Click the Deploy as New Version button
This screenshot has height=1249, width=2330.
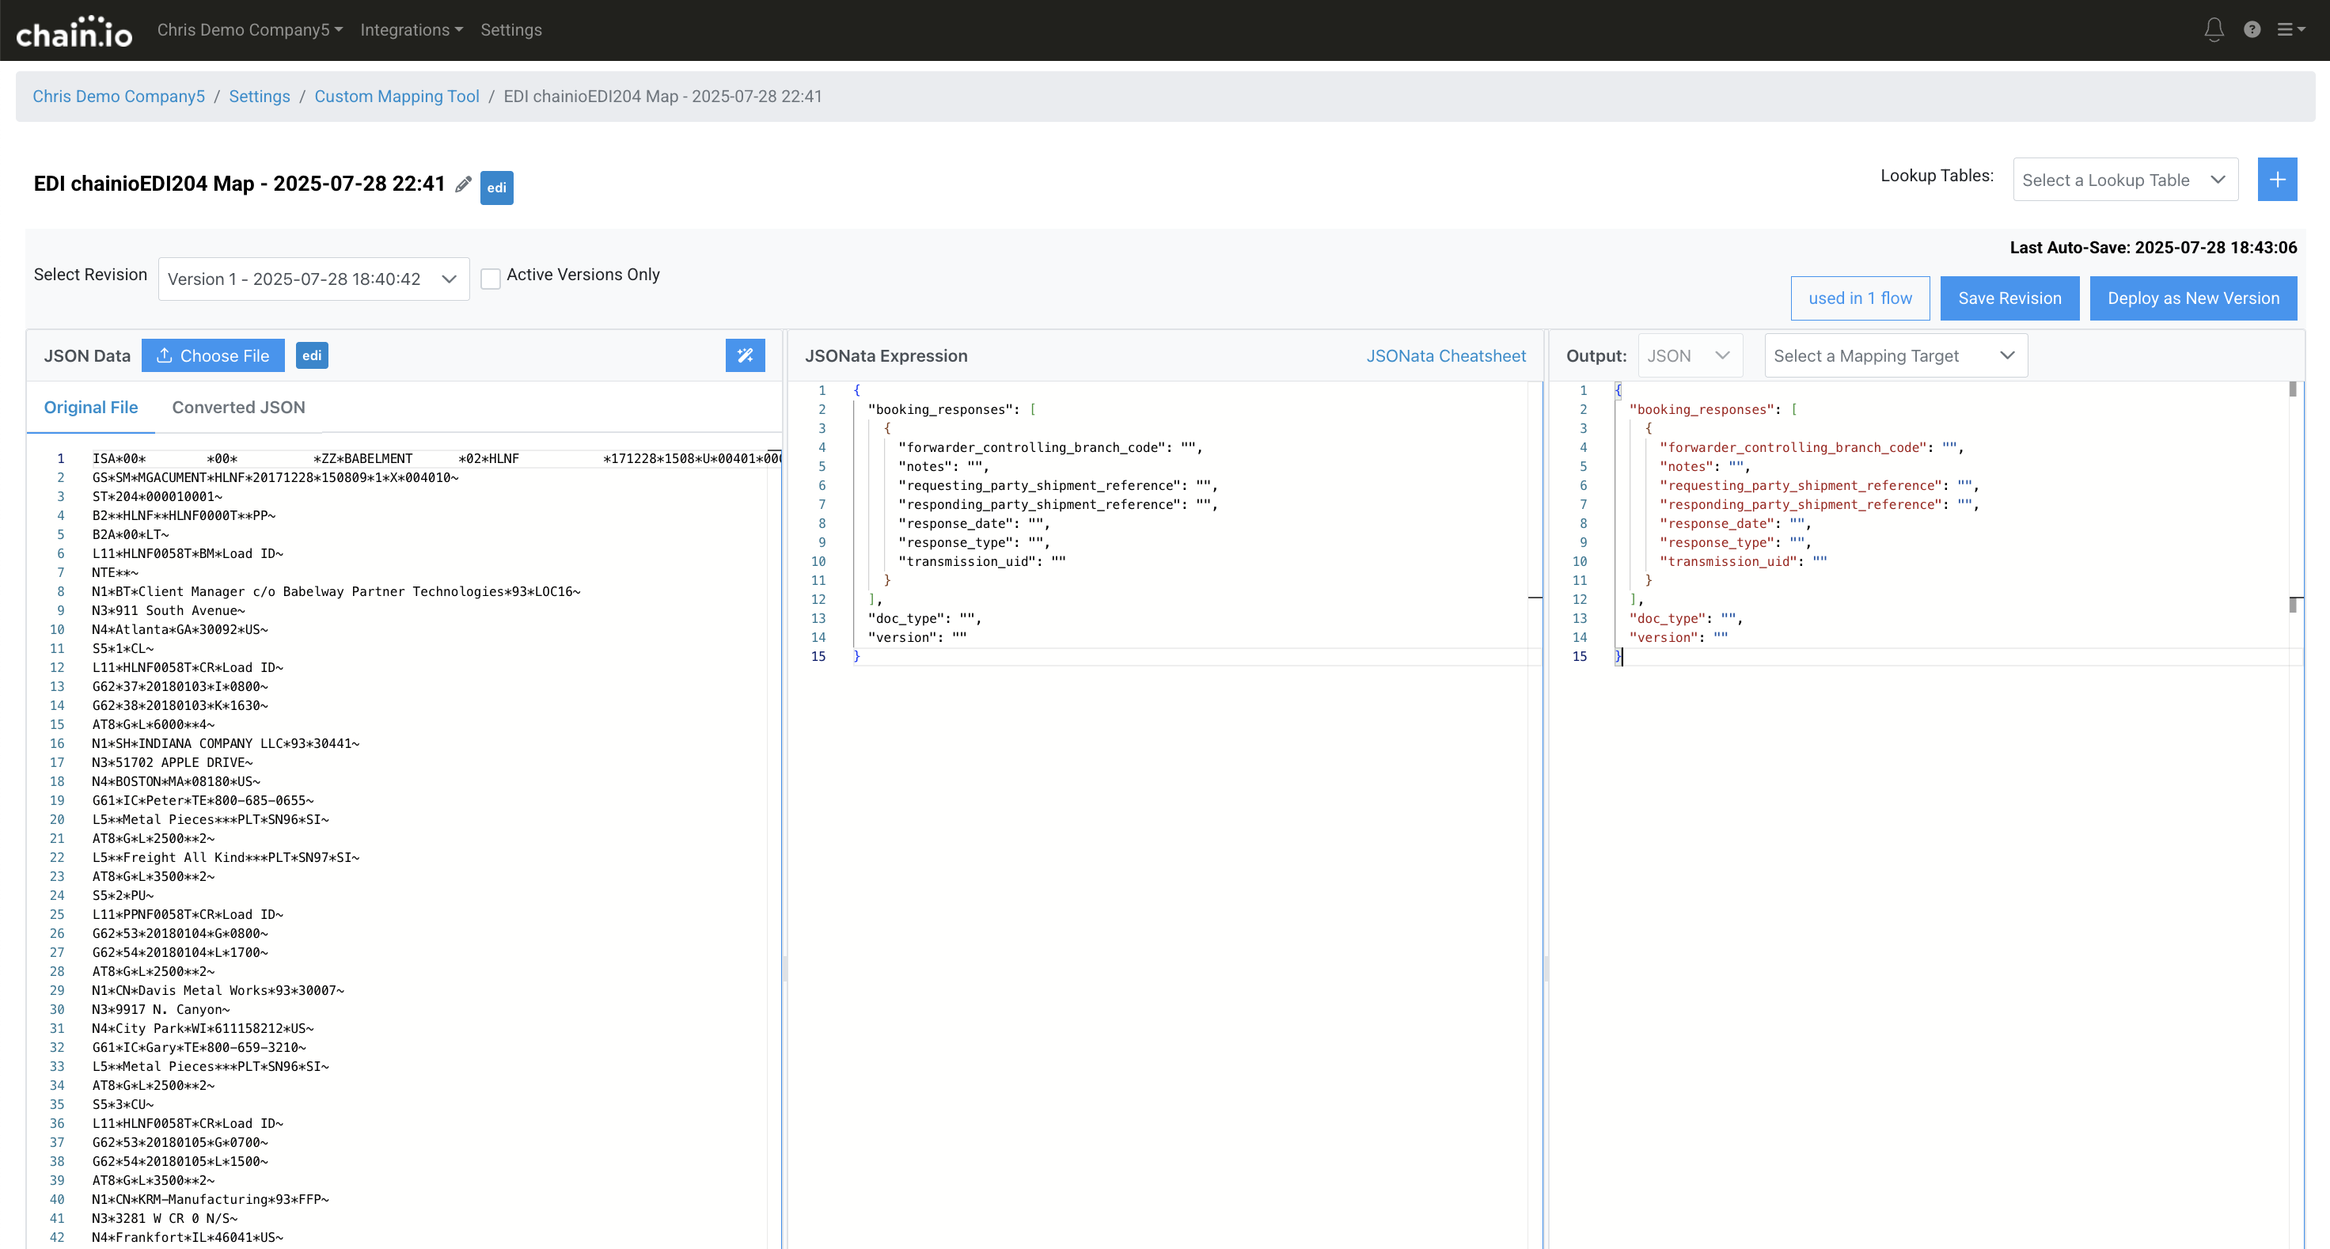tap(2192, 298)
